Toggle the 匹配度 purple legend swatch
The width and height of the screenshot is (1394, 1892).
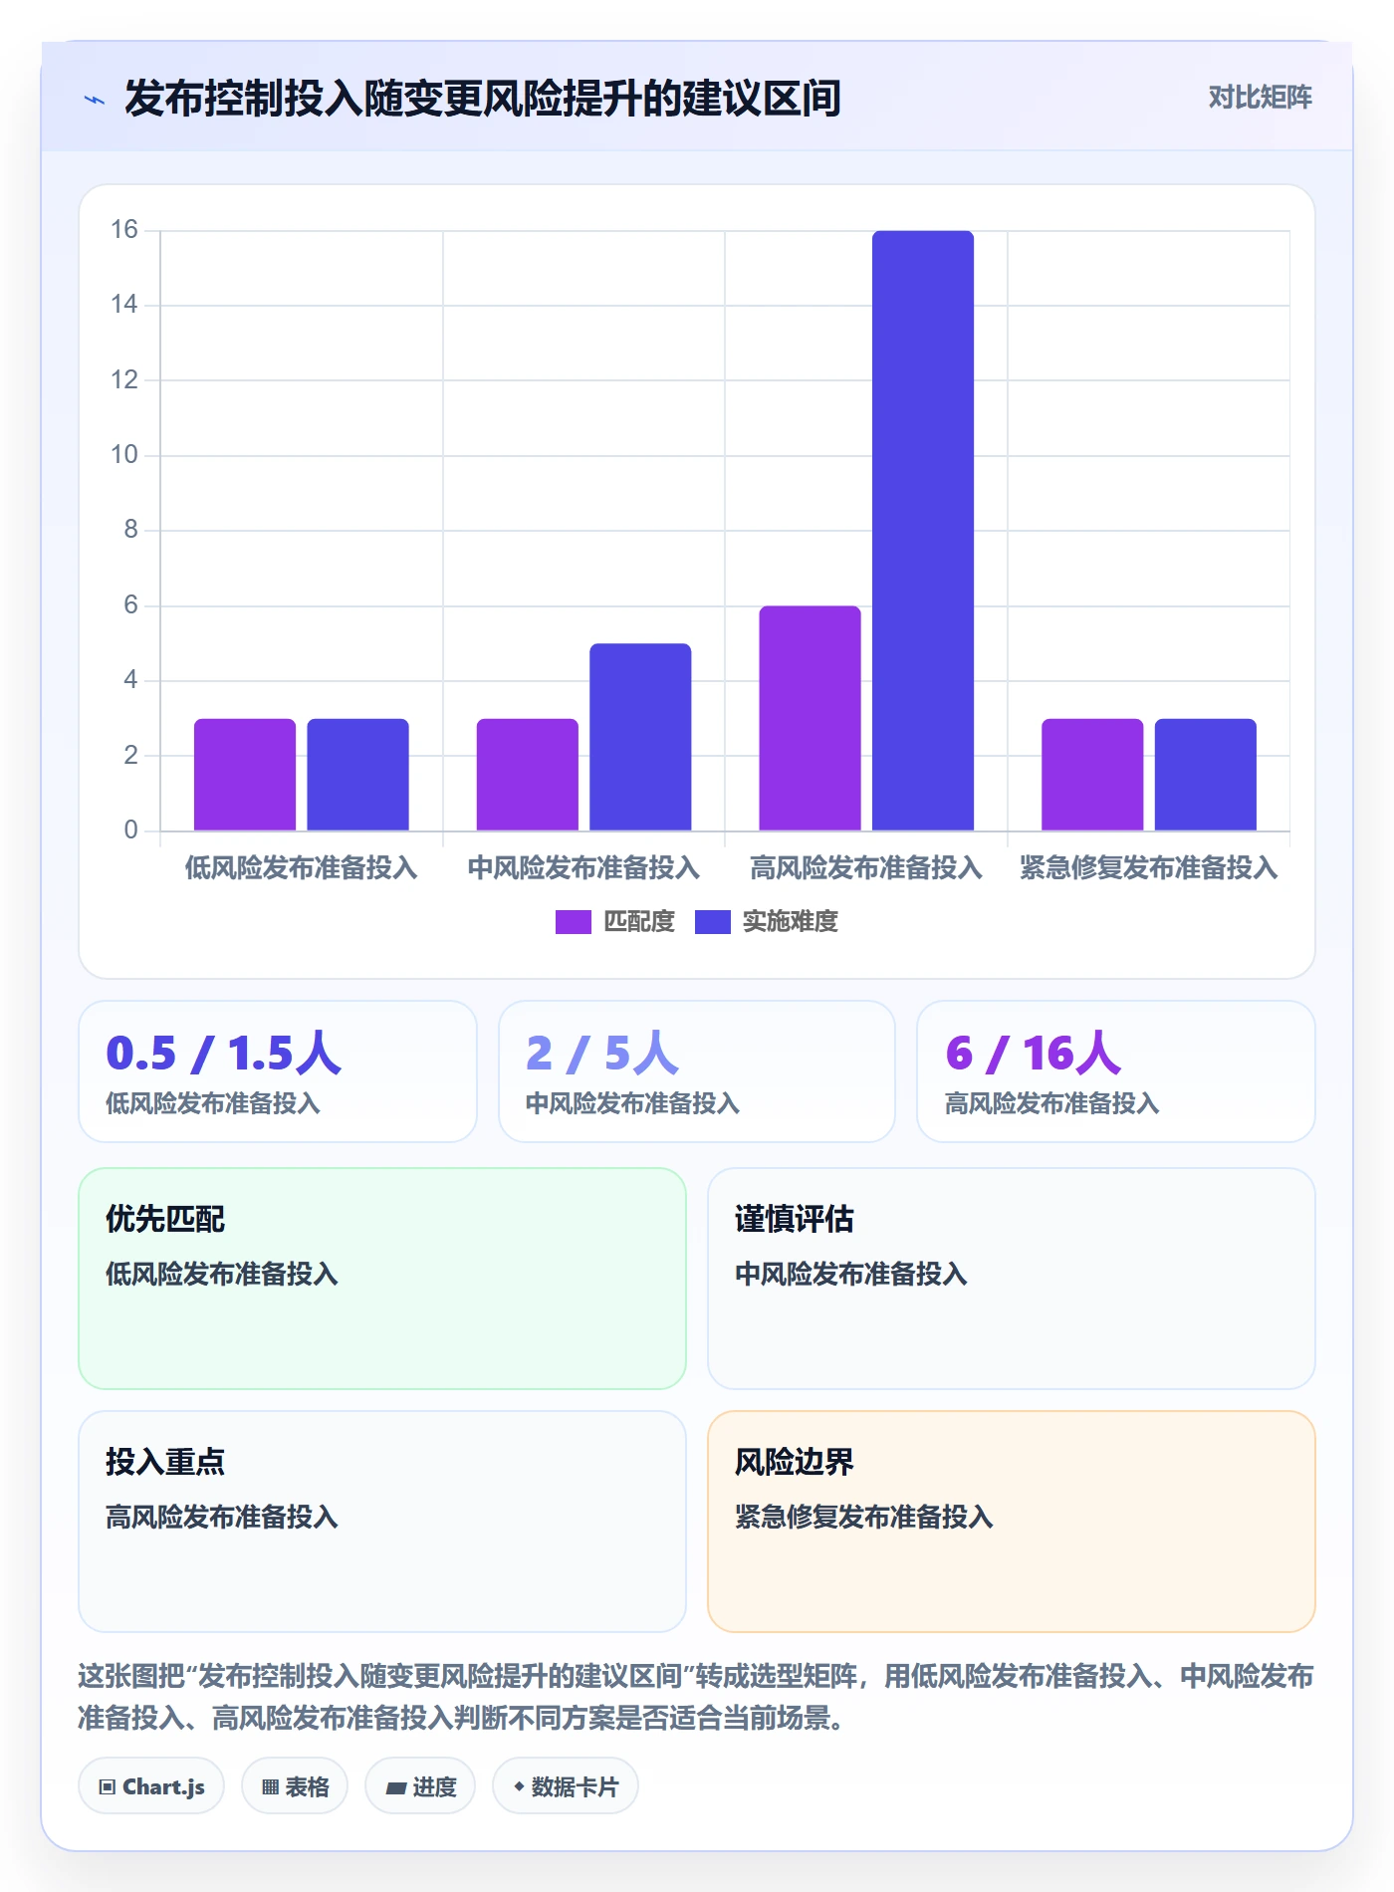574,922
